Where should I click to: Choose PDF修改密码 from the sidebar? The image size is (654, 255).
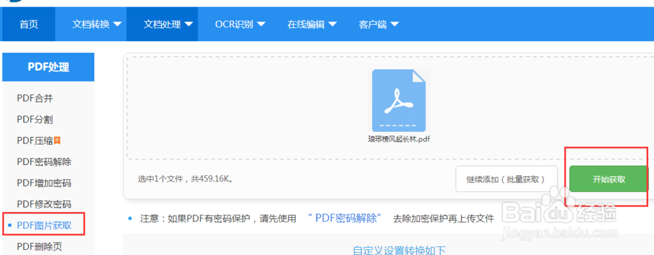[44, 204]
